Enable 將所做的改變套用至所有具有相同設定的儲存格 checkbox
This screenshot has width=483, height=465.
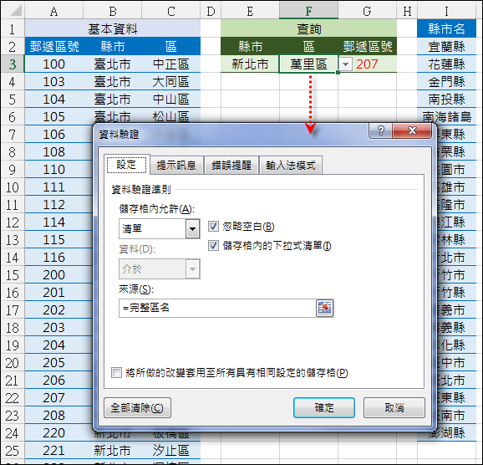(x=116, y=373)
